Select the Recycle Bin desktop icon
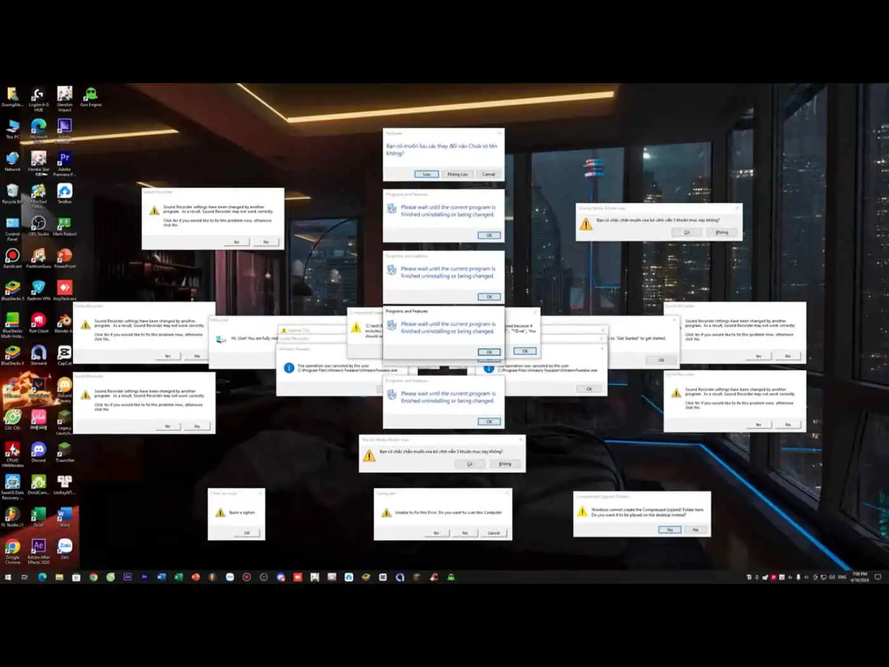 13,194
